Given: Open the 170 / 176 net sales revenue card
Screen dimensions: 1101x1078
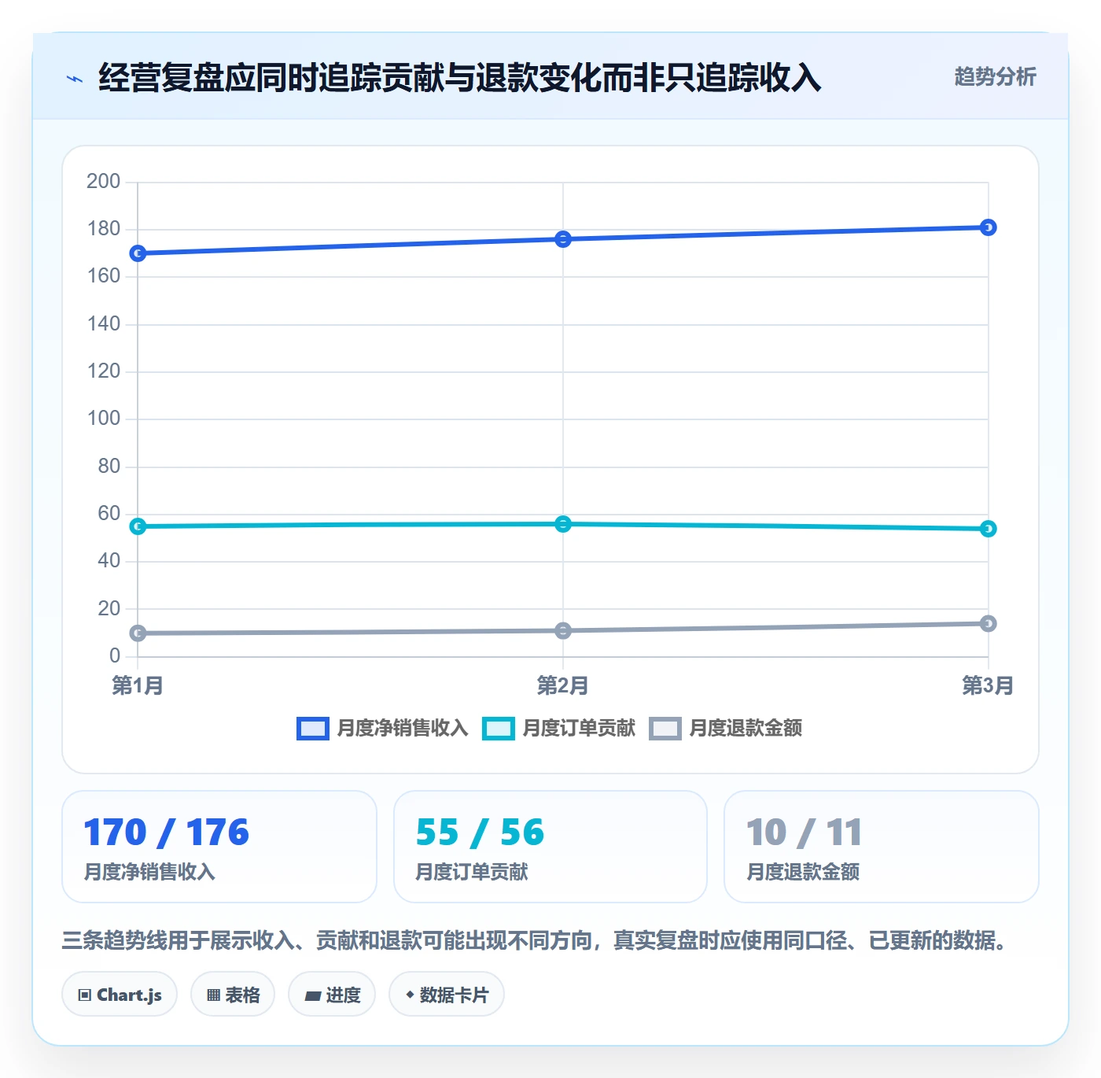Looking at the screenshot, I should point(219,847).
